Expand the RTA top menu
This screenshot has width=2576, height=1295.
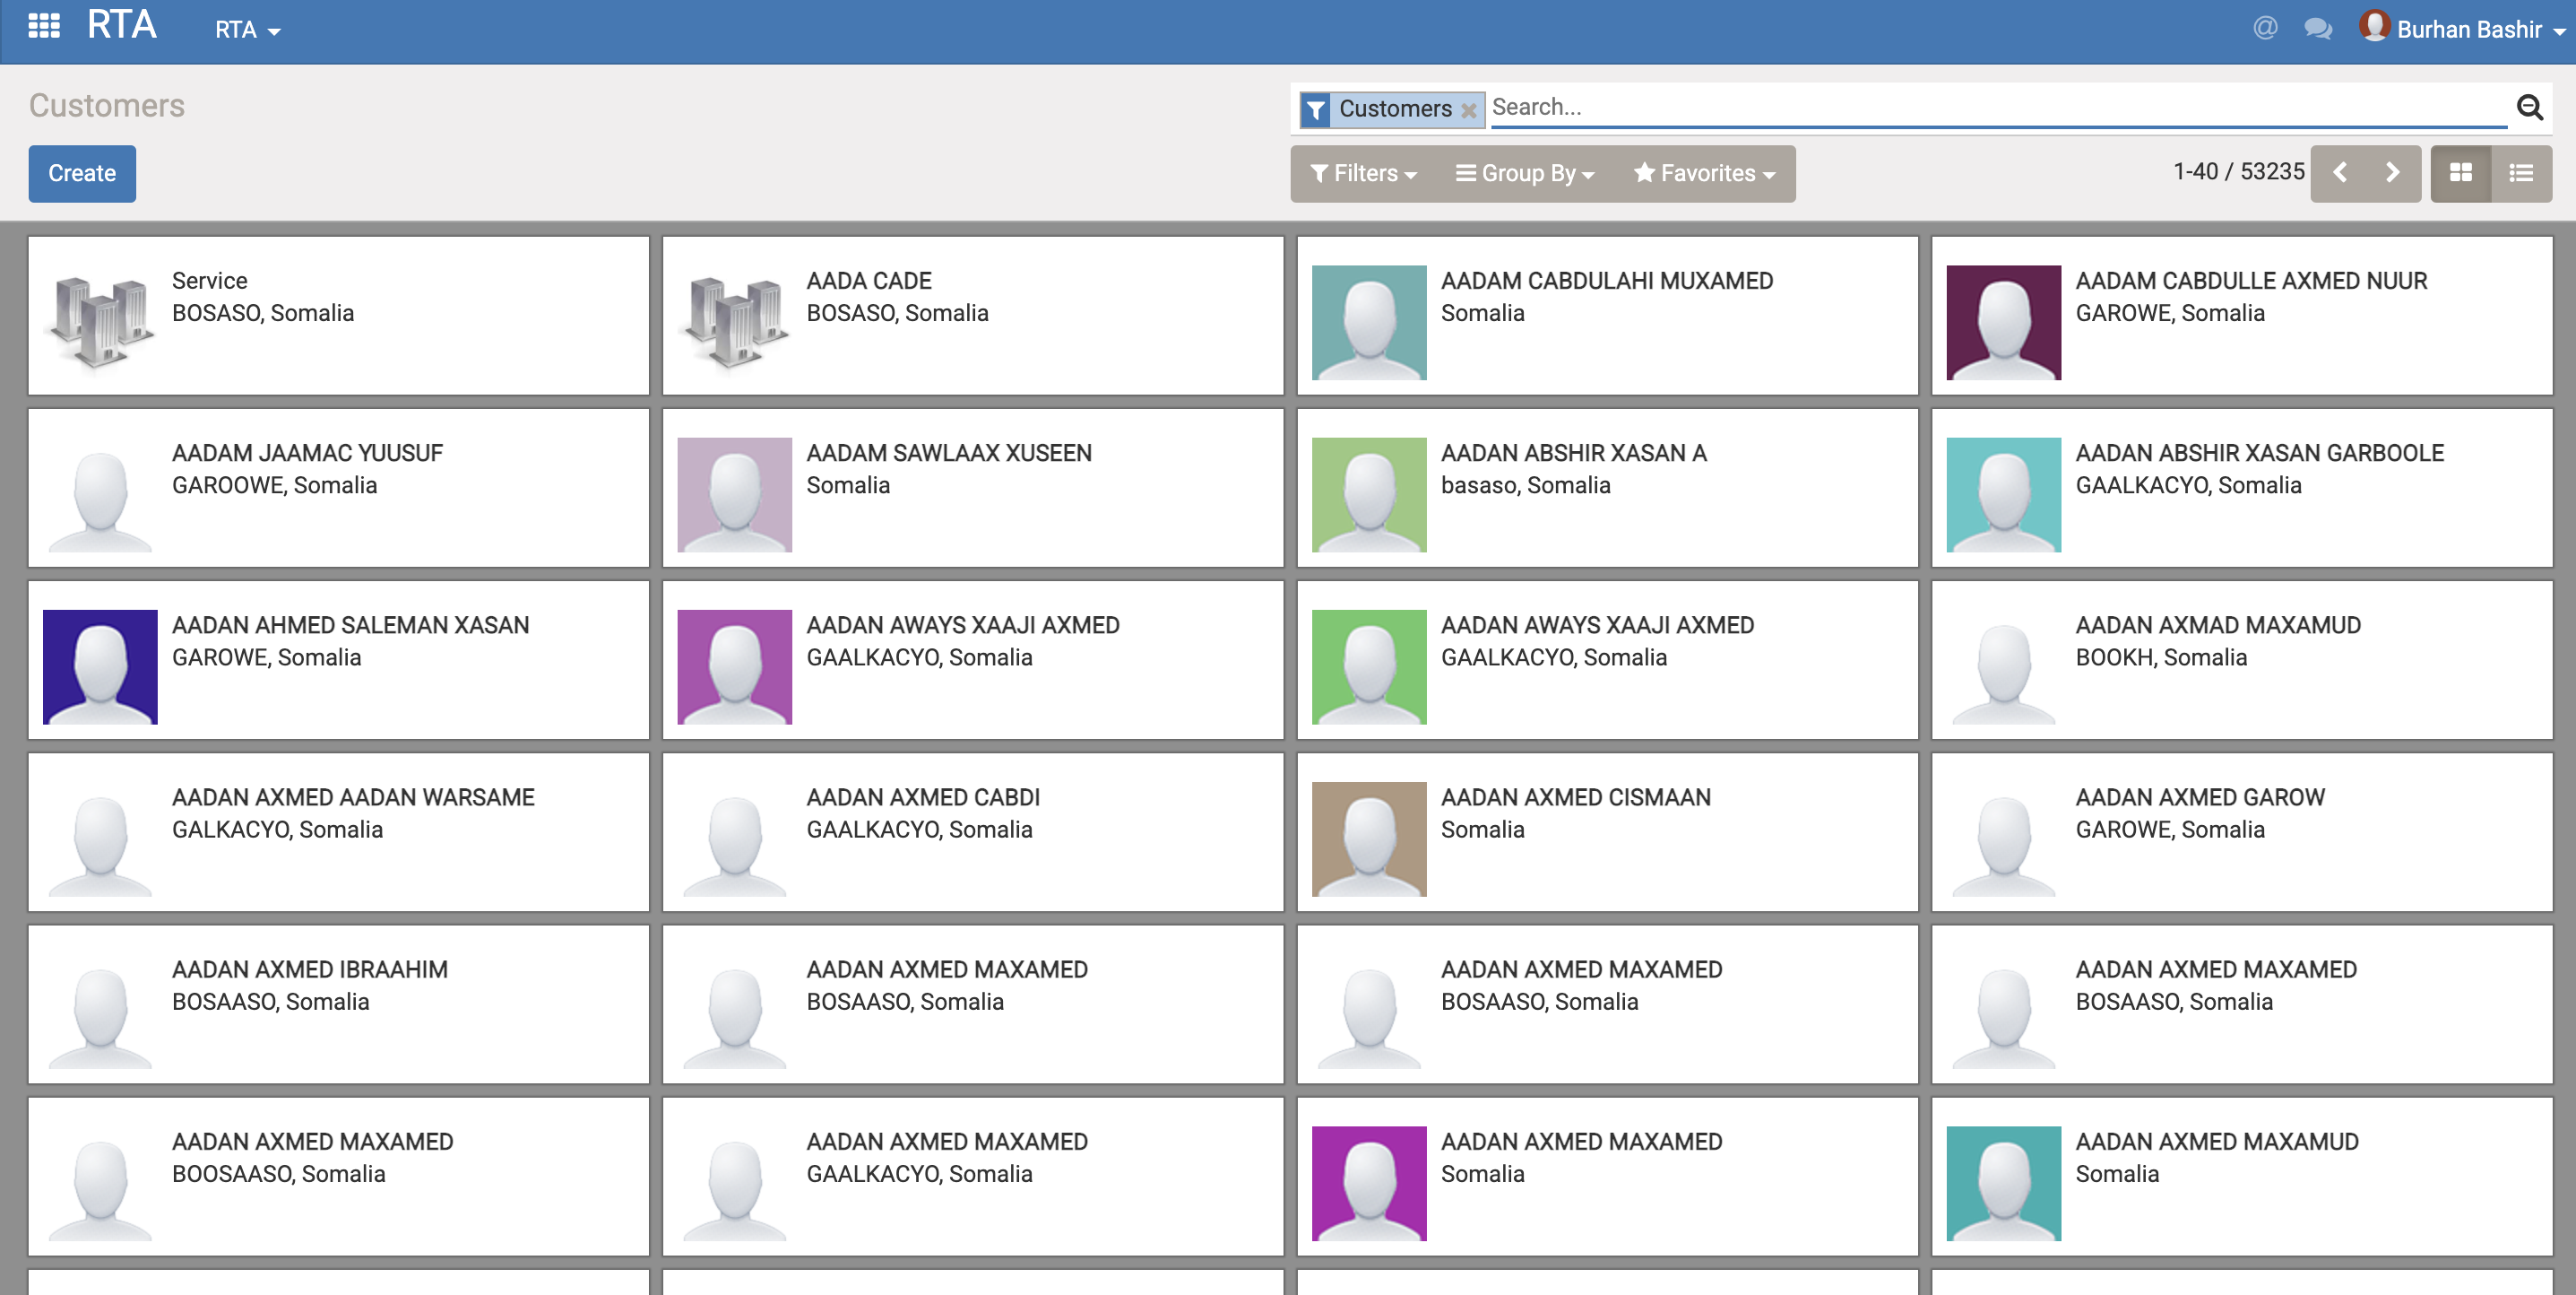pos(247,30)
